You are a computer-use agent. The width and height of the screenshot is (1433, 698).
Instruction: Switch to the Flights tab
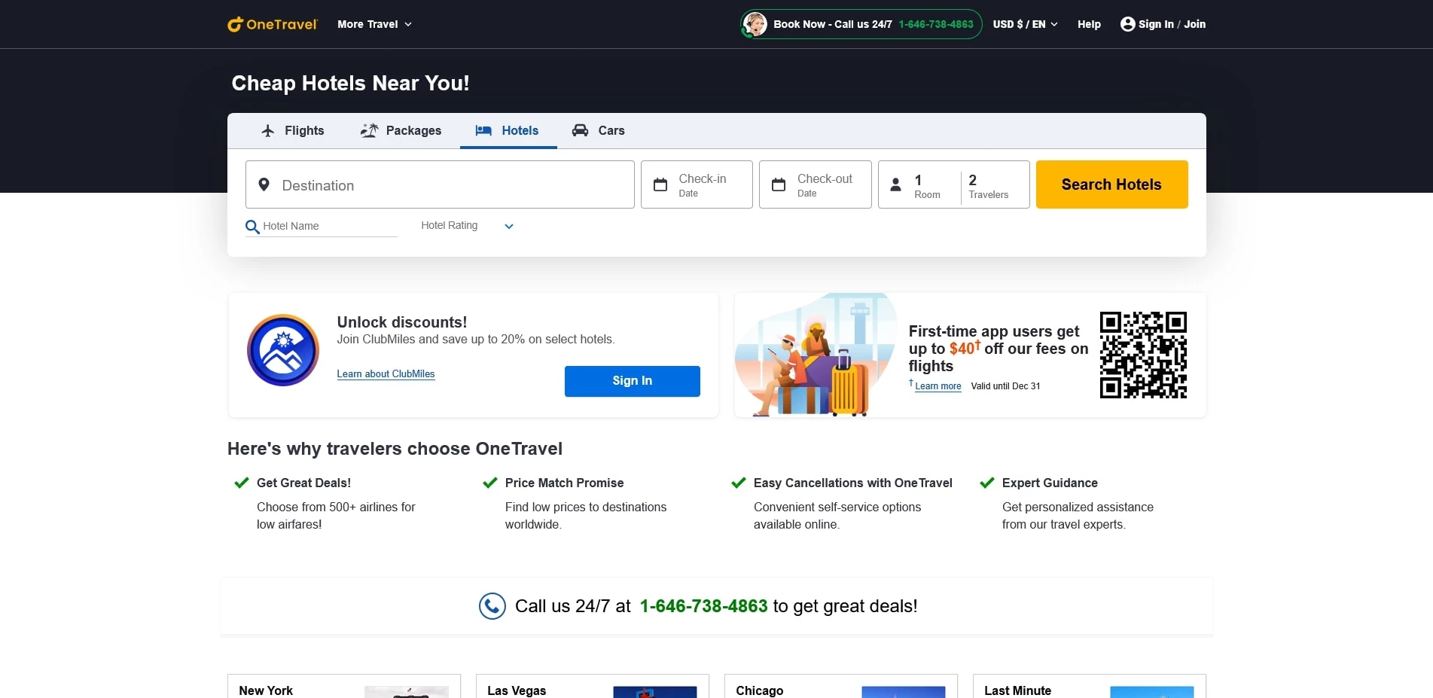[293, 130]
